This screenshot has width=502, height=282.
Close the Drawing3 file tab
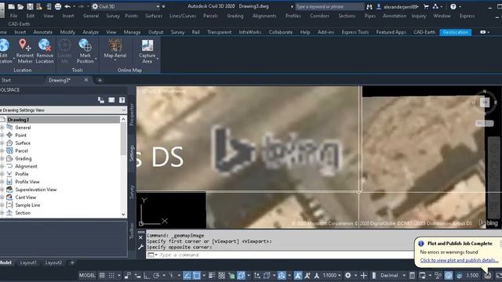(86, 80)
